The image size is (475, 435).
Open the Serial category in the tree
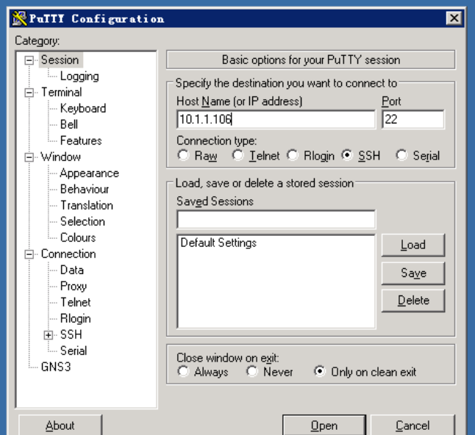click(74, 350)
